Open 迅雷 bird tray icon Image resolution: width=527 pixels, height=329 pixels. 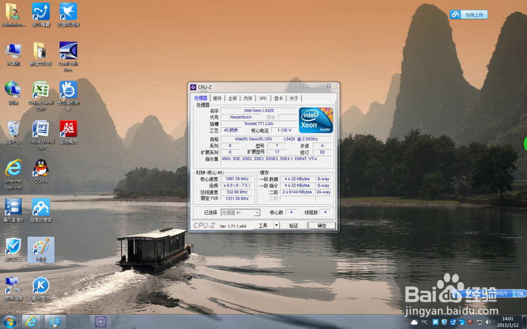pyautogui.click(x=462, y=322)
